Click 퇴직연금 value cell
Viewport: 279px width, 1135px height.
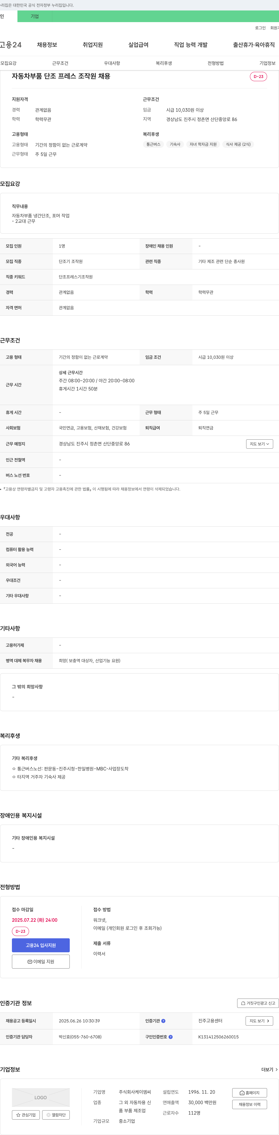pyautogui.click(x=205, y=428)
